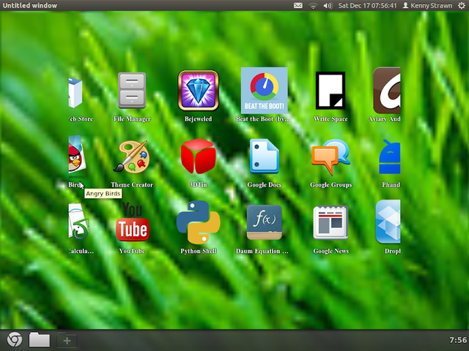This screenshot has height=351, width=469.
Task: Open the system gear menu
Action: [462, 5]
